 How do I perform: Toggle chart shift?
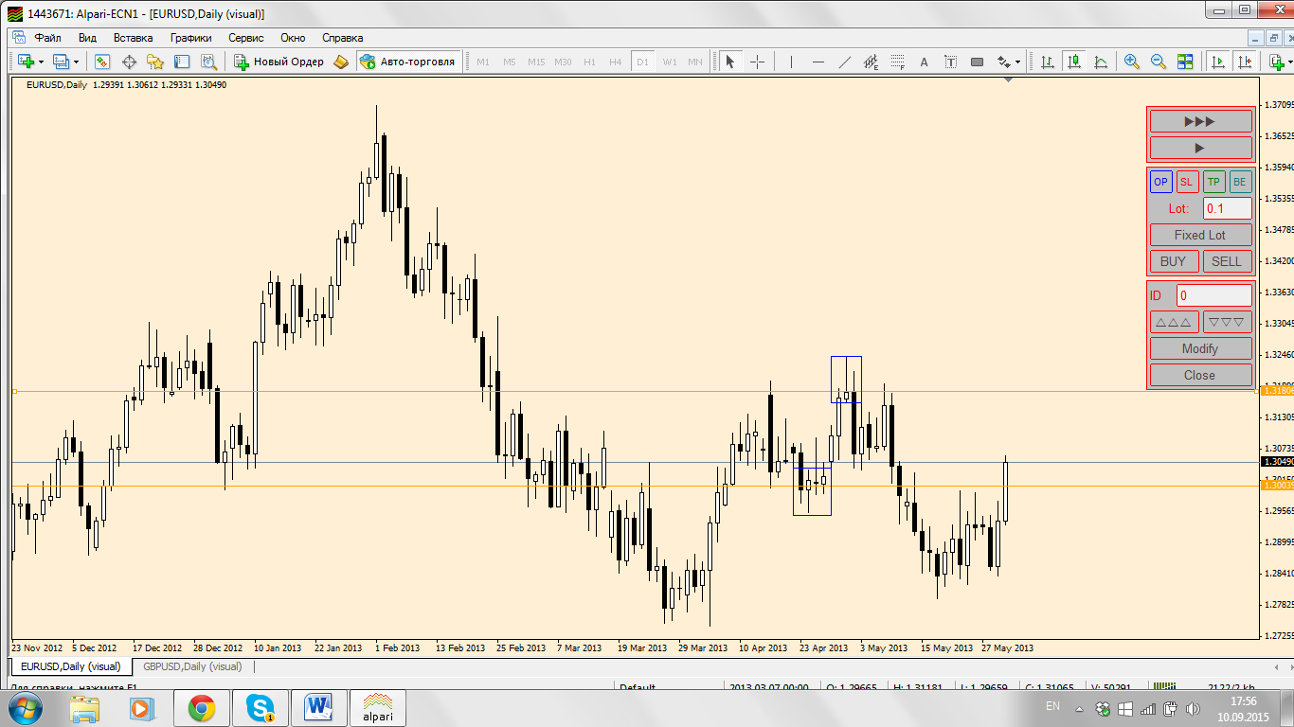(x=1245, y=62)
